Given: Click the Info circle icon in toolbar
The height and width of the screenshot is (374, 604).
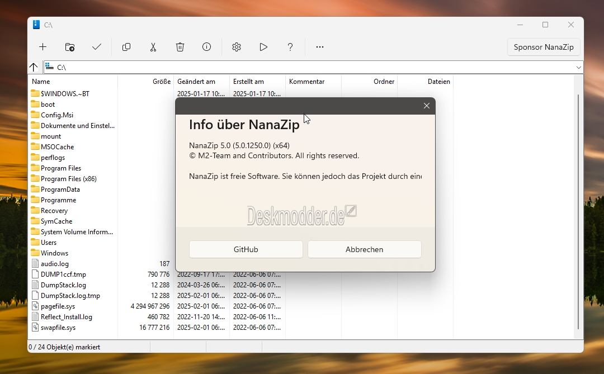Looking at the screenshot, I should pyautogui.click(x=207, y=47).
